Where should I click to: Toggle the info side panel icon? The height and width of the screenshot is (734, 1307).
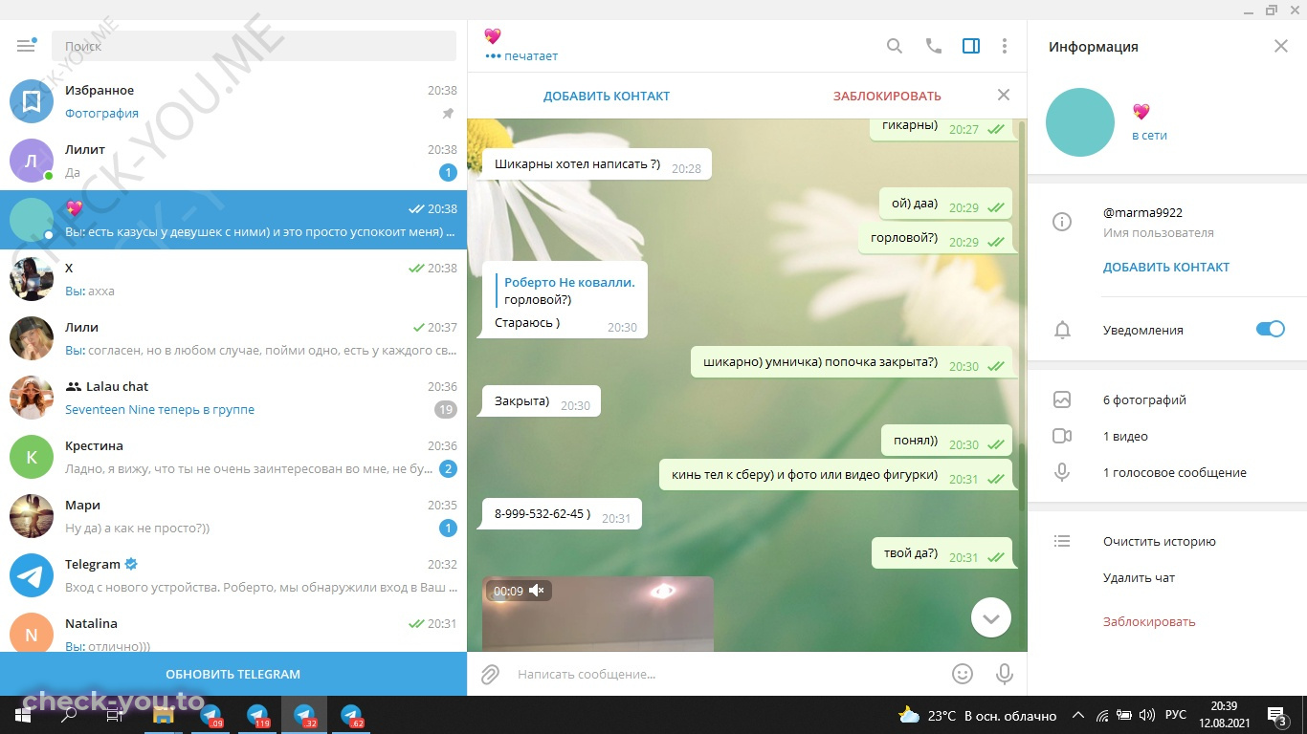point(971,46)
